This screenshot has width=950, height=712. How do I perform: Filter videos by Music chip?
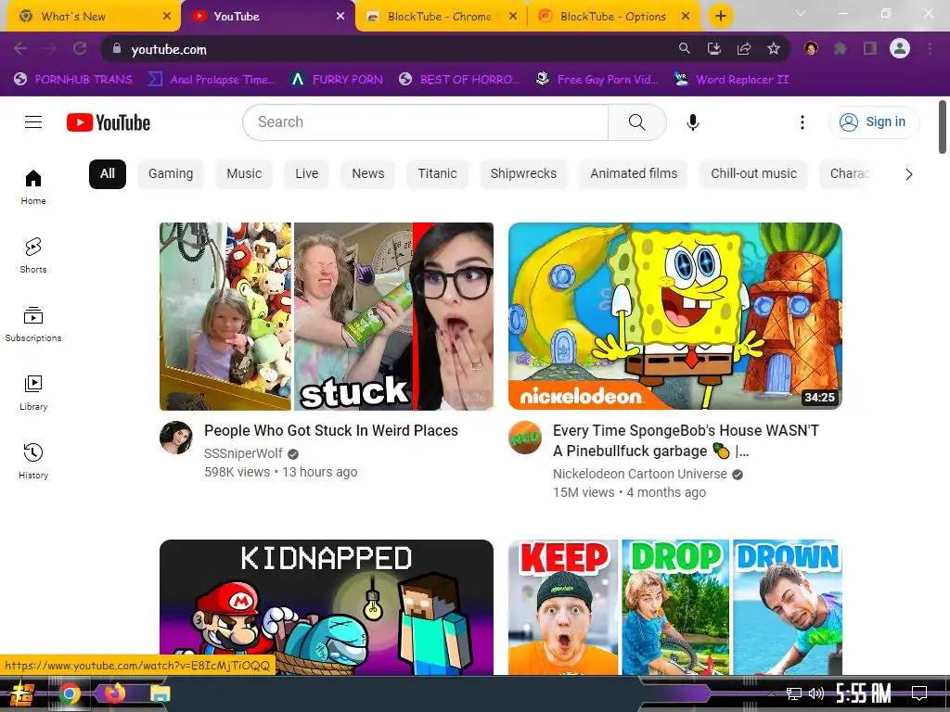(x=244, y=173)
